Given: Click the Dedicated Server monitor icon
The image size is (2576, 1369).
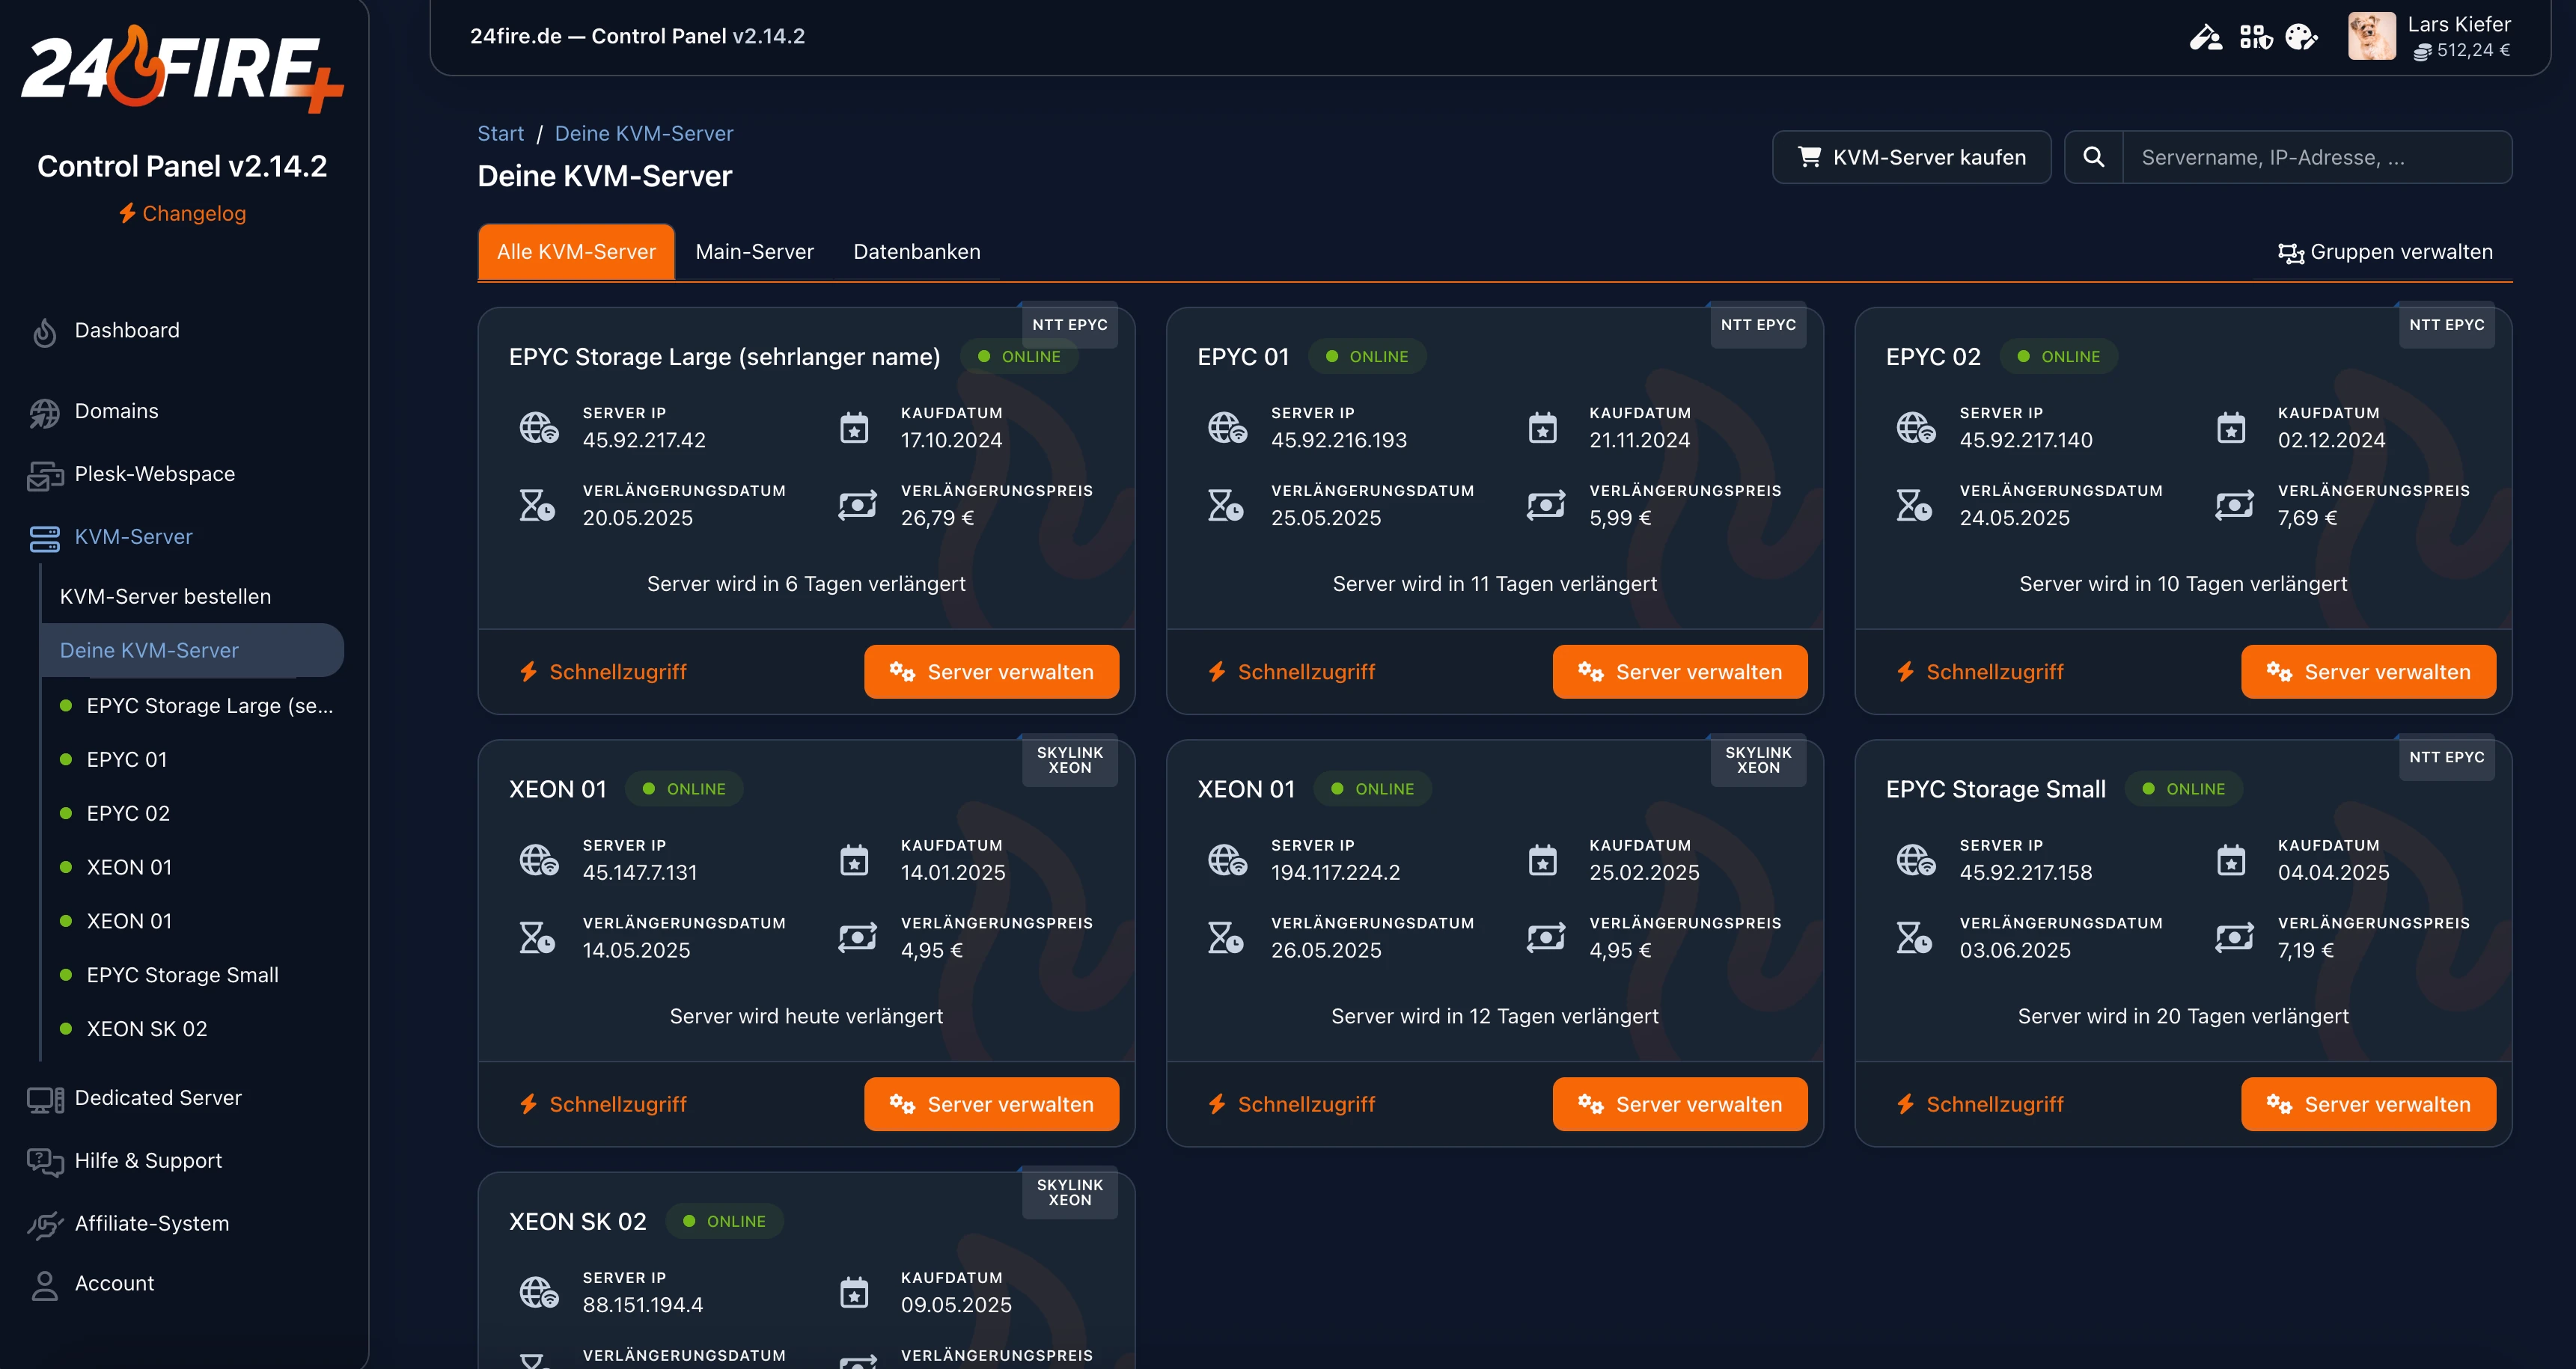Looking at the screenshot, I should (x=44, y=1099).
